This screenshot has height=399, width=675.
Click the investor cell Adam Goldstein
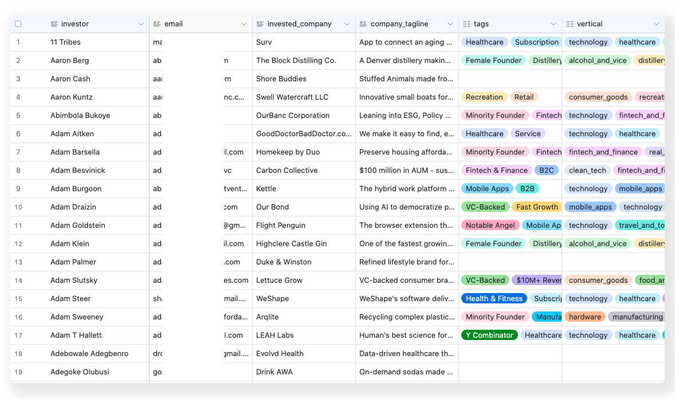pos(78,226)
